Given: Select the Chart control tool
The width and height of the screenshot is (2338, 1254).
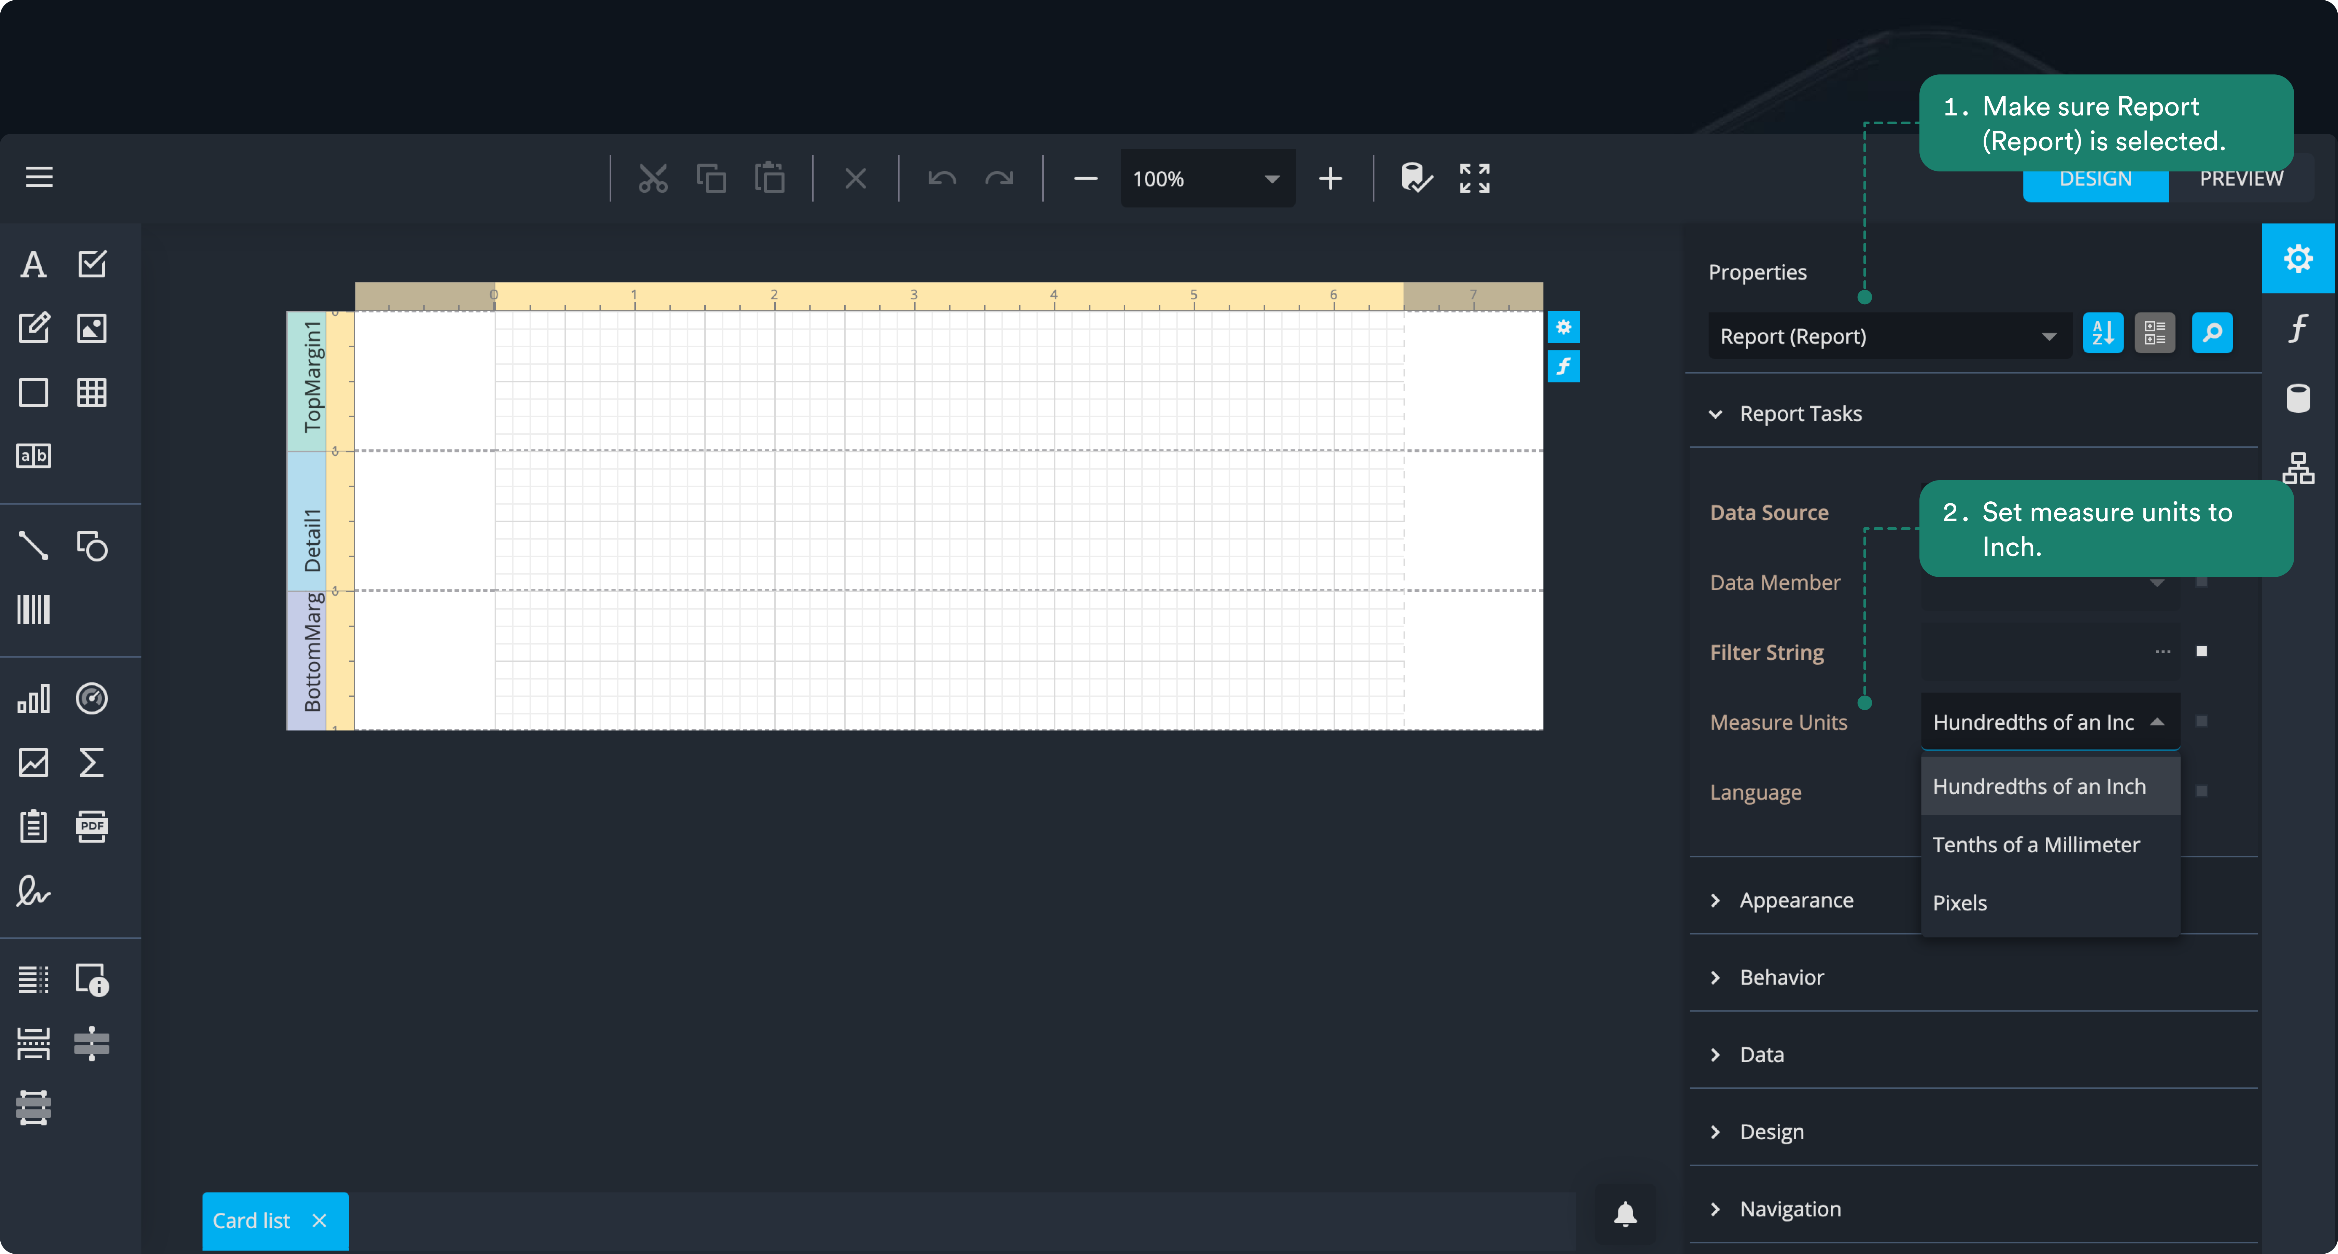Looking at the screenshot, I should click(33, 698).
